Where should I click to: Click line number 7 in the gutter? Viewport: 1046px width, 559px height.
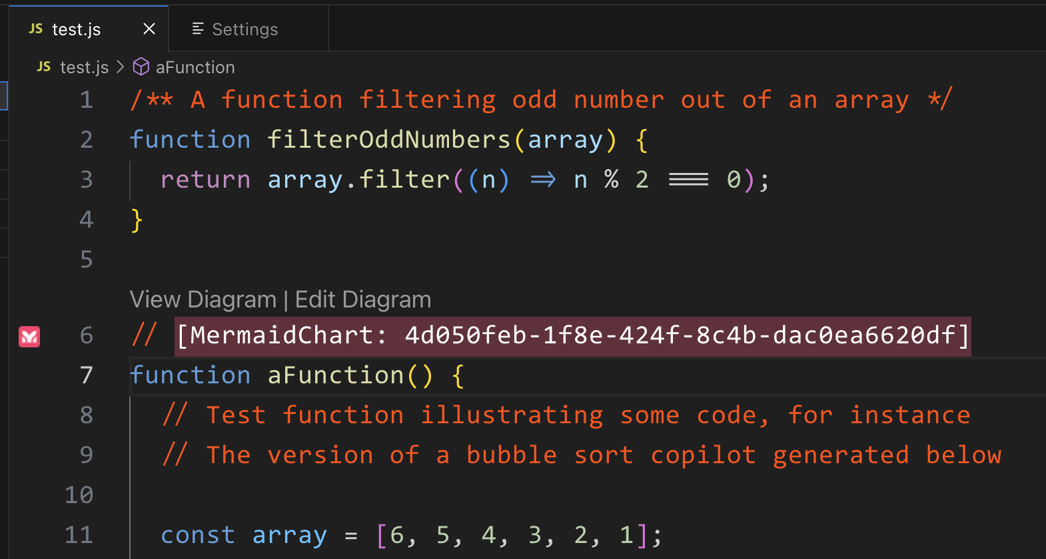tap(86, 375)
